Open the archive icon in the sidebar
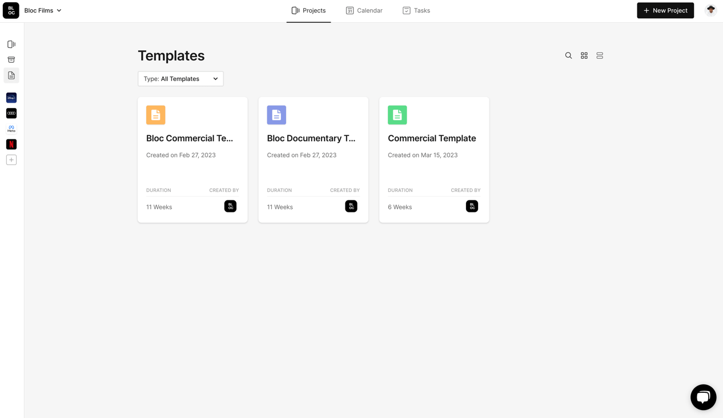The image size is (723, 418). (11, 59)
